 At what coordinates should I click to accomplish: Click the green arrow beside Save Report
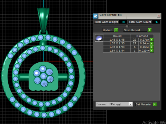click(x=149, y=30)
